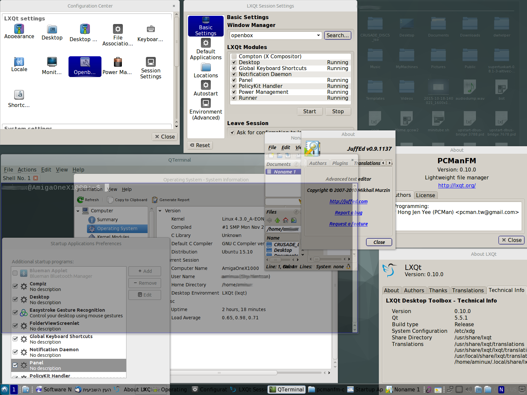The image size is (527, 395).
Task: Toggle Blueman Applet startup checkbox
Action: [15, 273]
